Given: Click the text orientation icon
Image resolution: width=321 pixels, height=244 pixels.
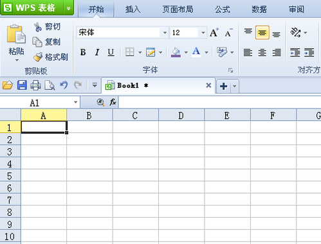Looking at the screenshot, I should click(296, 33).
